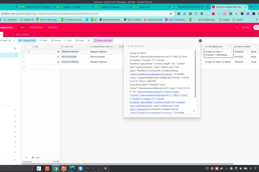Open the Date Created column header dropdown

tap(257, 46)
